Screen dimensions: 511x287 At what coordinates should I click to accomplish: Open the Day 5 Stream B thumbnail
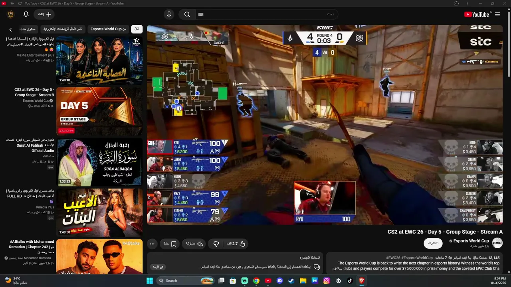[99, 111]
